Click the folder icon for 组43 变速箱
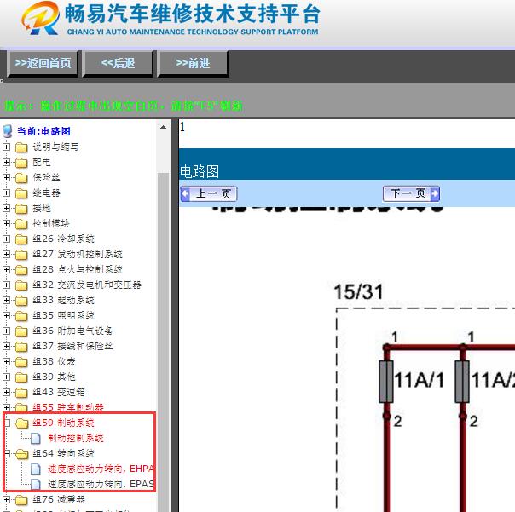The width and height of the screenshot is (515, 512). [21, 392]
